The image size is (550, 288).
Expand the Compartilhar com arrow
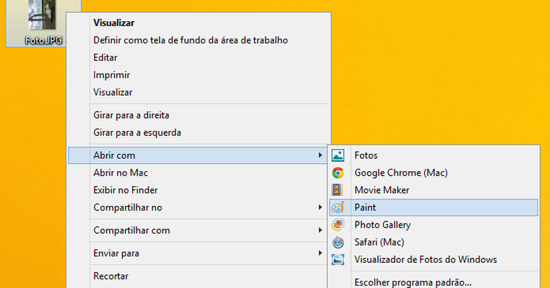click(x=320, y=230)
